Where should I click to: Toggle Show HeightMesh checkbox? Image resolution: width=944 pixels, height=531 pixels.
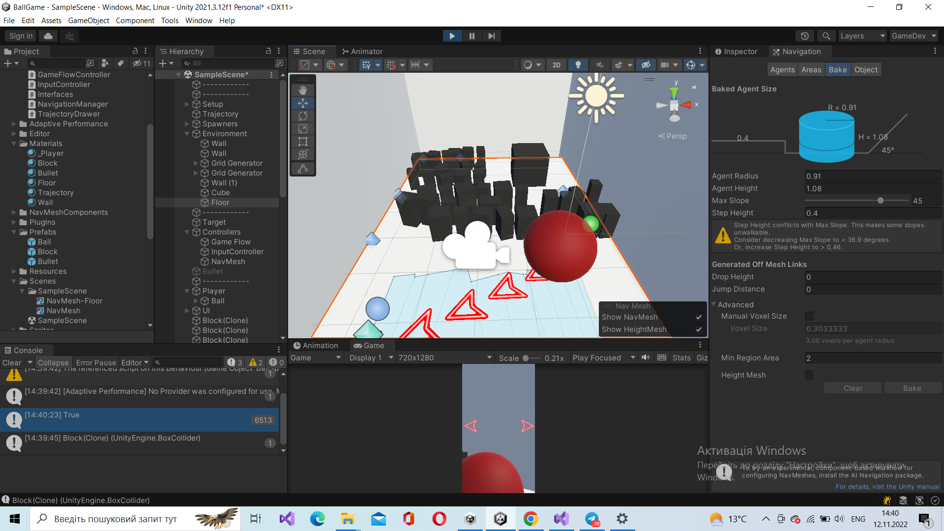[x=699, y=329]
